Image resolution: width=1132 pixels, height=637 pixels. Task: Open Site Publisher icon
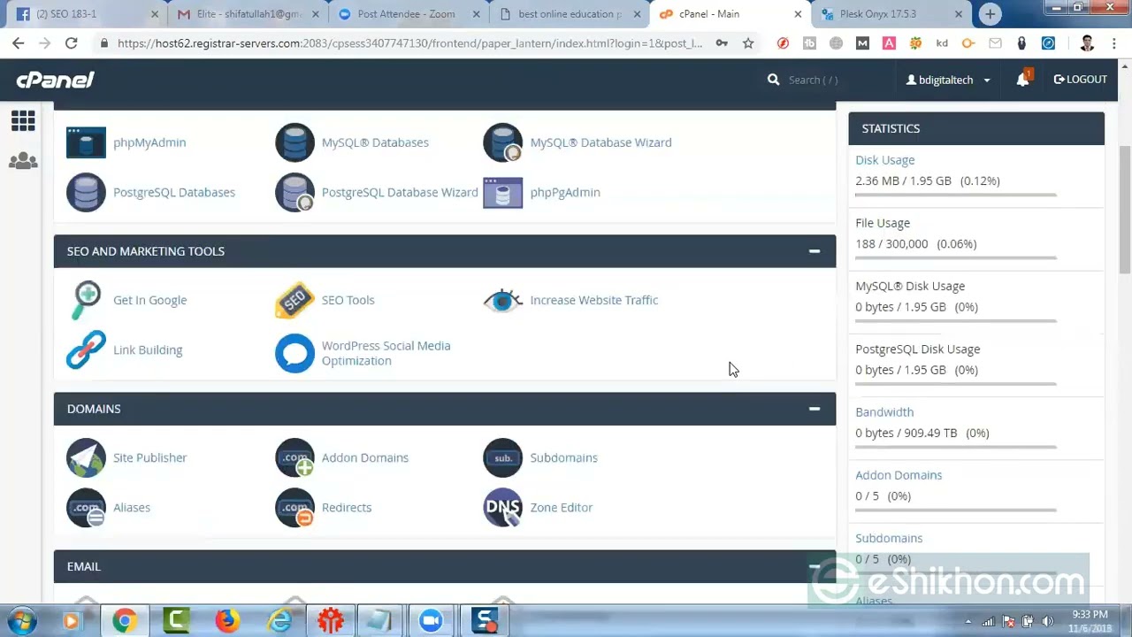pos(86,457)
